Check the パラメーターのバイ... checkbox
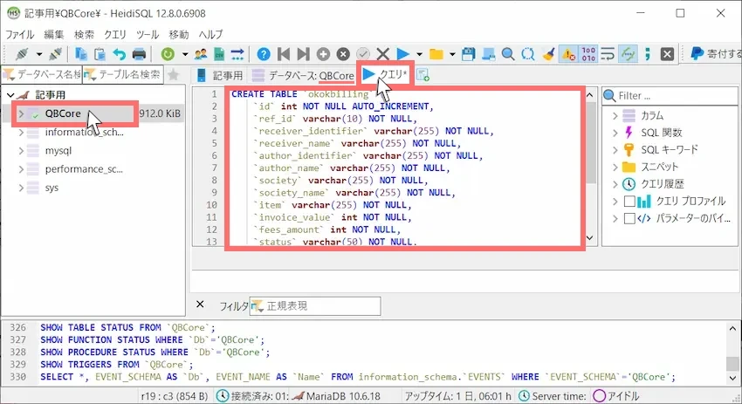Viewport: 742px width, 404px height. pos(629,218)
